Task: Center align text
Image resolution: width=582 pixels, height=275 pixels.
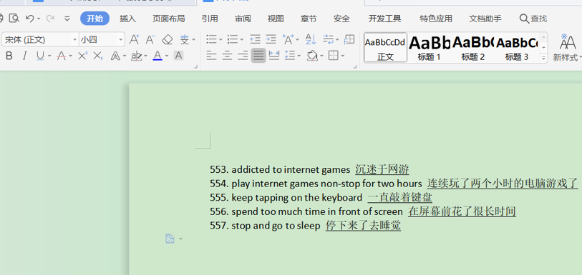Action: tap(227, 56)
